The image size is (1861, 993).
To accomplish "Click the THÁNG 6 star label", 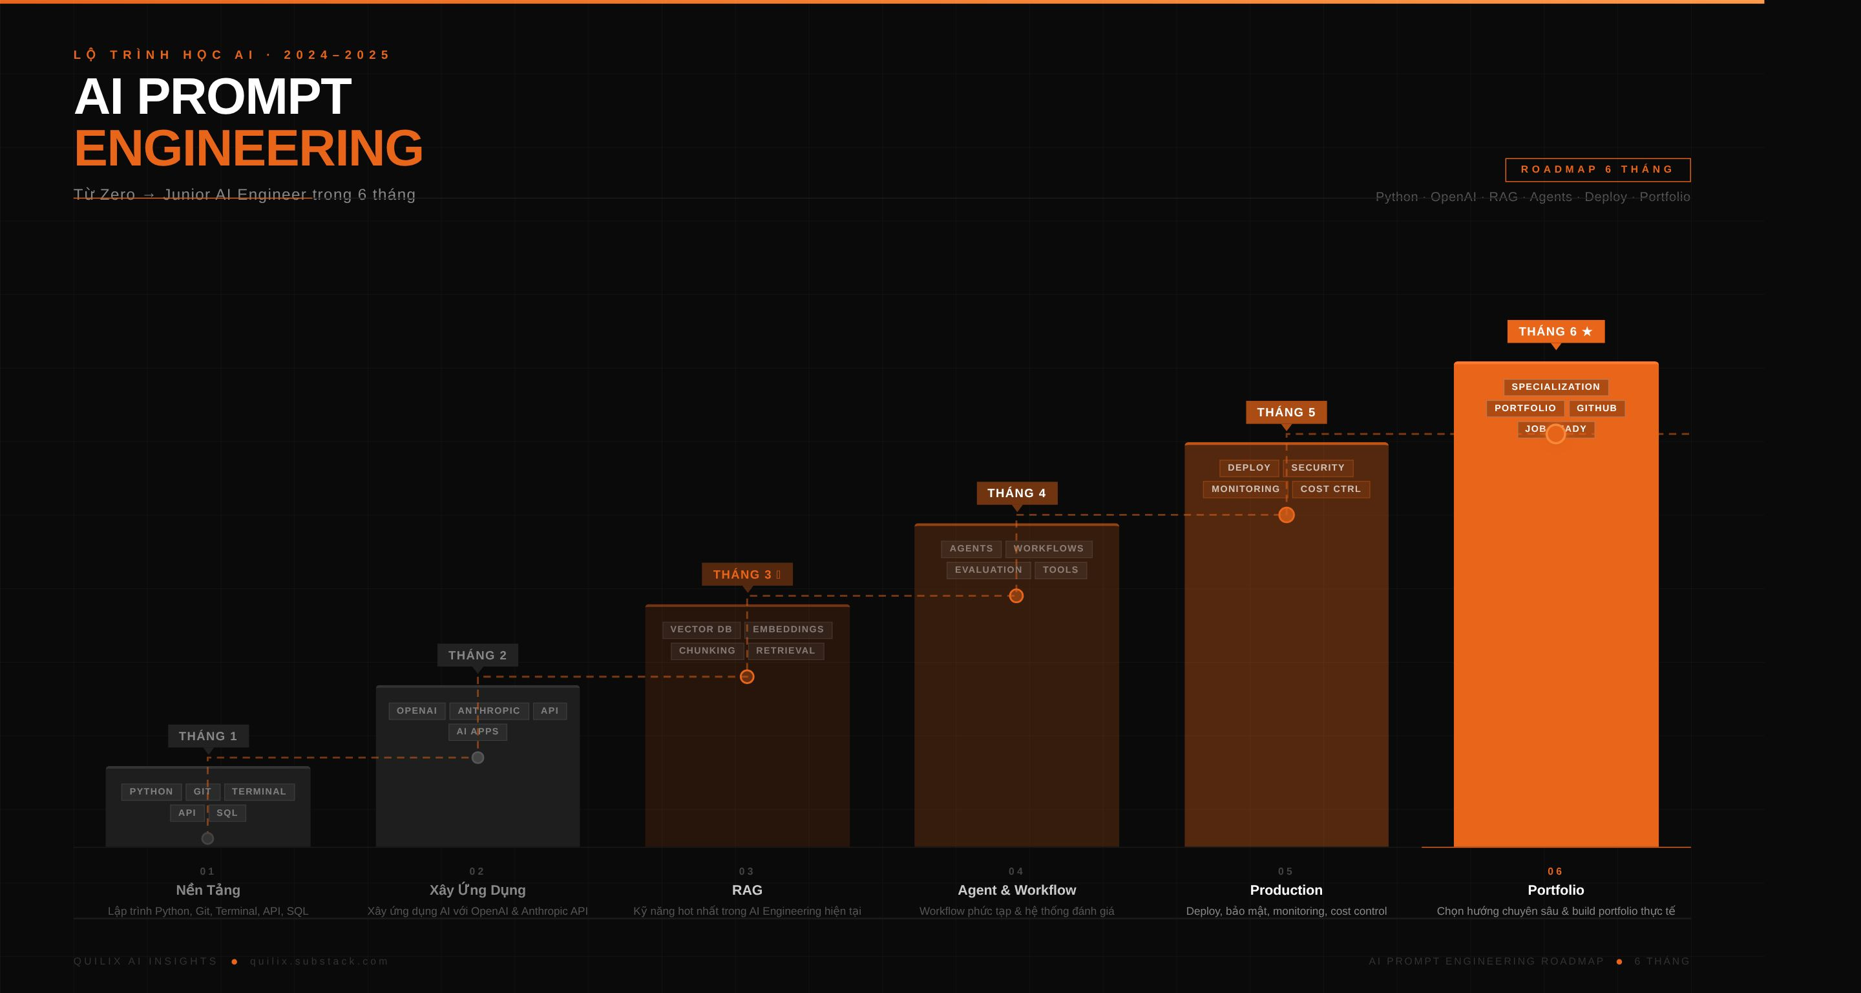I will (x=1555, y=331).
